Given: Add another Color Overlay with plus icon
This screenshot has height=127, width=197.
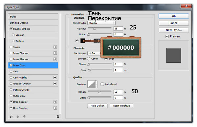Looking at the screenshot, I should tap(55, 77).
